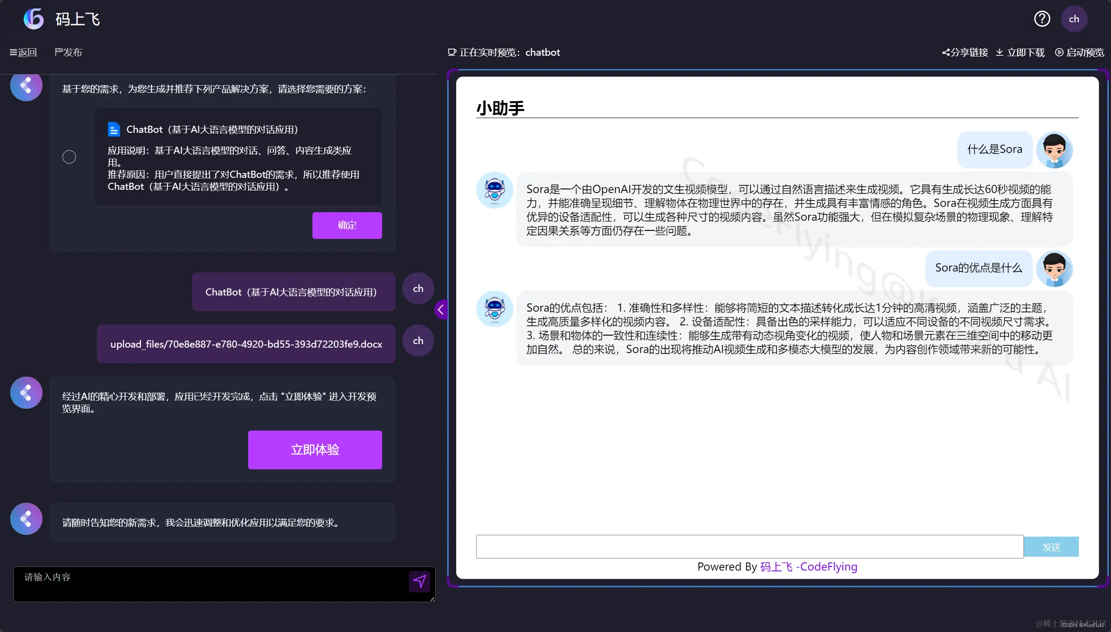Click the robot avatar beside the Sora definition
1111x632 pixels.
(495, 190)
